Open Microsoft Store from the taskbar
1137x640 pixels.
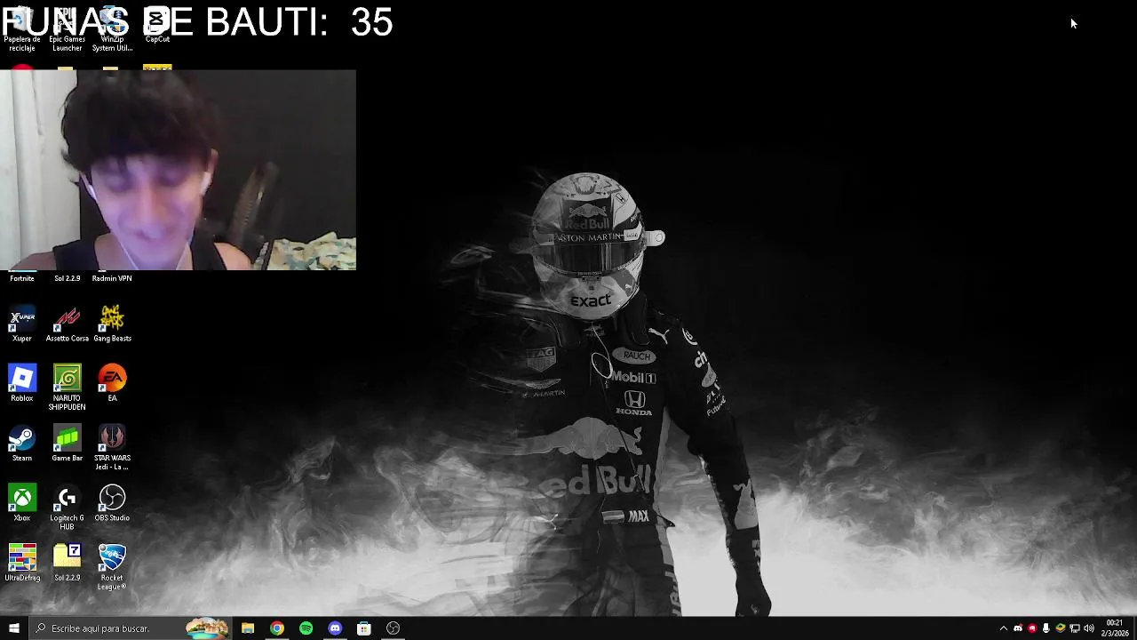click(364, 628)
